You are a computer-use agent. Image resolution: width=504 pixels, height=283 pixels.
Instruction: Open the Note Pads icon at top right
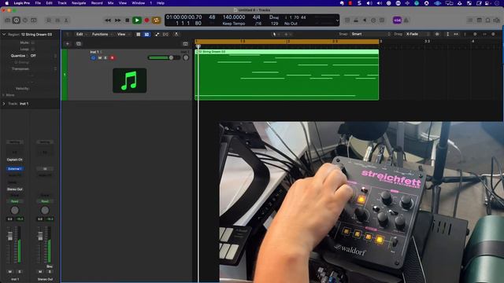479,20
